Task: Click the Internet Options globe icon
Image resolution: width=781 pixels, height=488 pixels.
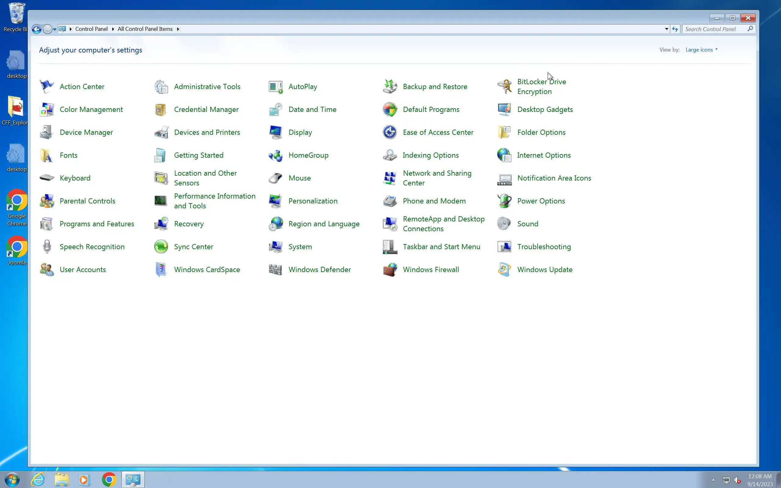Action: pos(504,155)
